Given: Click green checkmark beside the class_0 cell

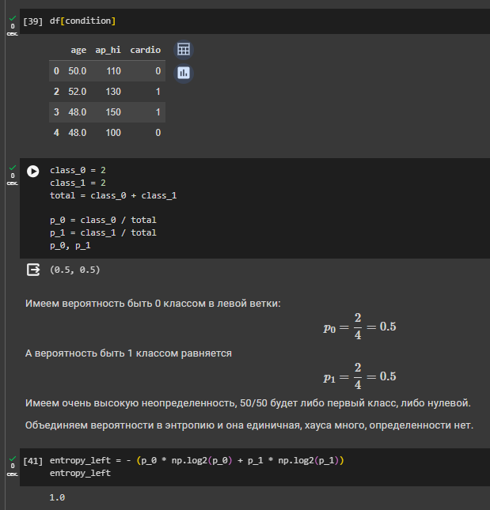Looking at the screenshot, I should point(13,168).
